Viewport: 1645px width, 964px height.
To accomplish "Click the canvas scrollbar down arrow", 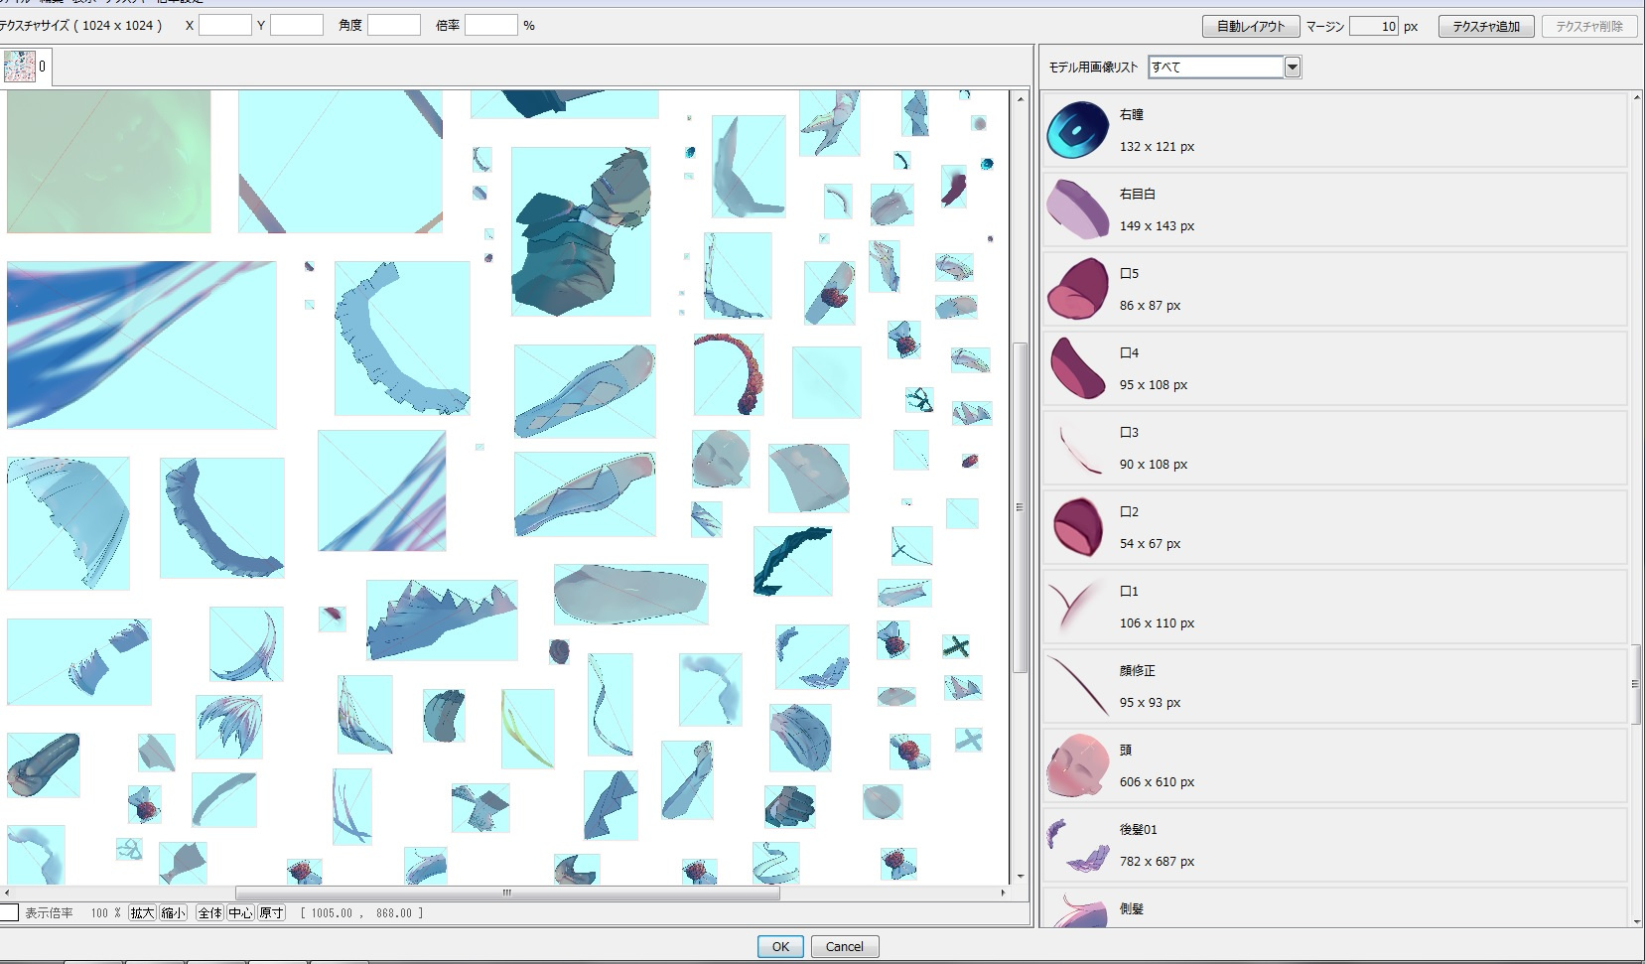I will tap(1020, 877).
